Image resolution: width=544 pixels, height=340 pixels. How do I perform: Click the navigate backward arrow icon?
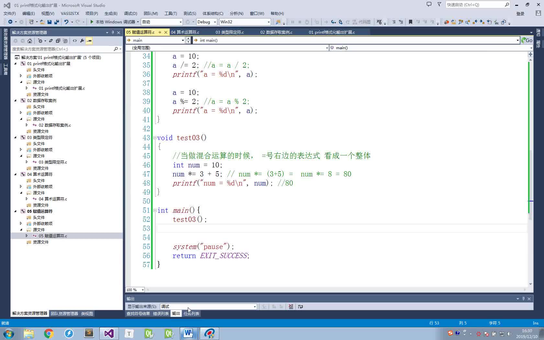(x=10, y=22)
